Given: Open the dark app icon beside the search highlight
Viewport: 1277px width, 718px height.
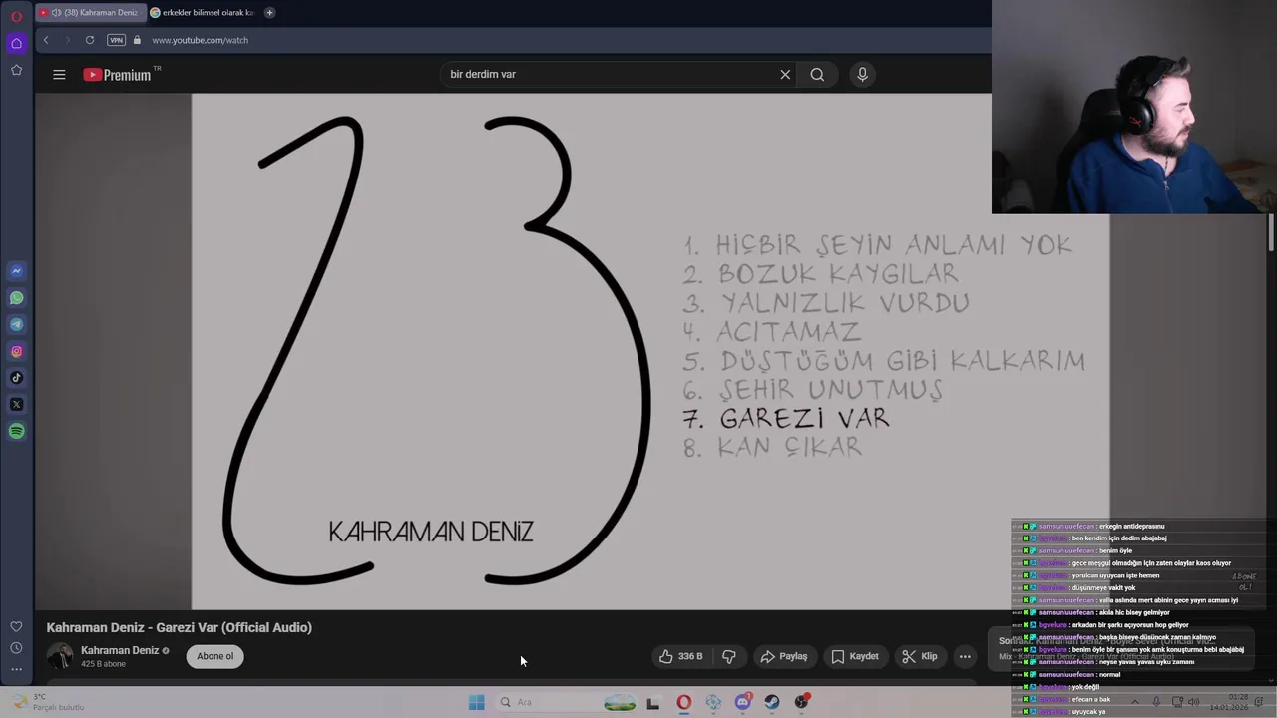Looking at the screenshot, I should (x=653, y=703).
